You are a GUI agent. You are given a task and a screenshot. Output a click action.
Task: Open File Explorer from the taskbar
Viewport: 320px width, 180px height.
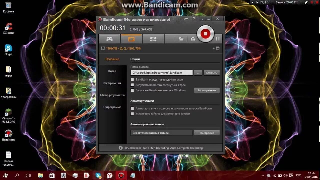(40, 175)
